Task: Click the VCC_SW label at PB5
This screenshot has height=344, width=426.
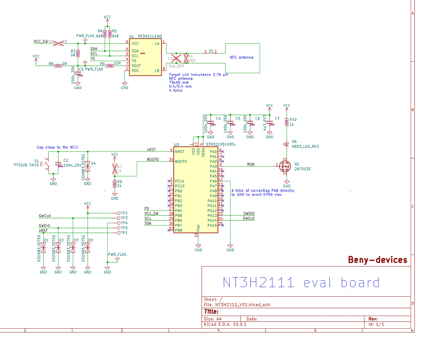Action: (151, 213)
